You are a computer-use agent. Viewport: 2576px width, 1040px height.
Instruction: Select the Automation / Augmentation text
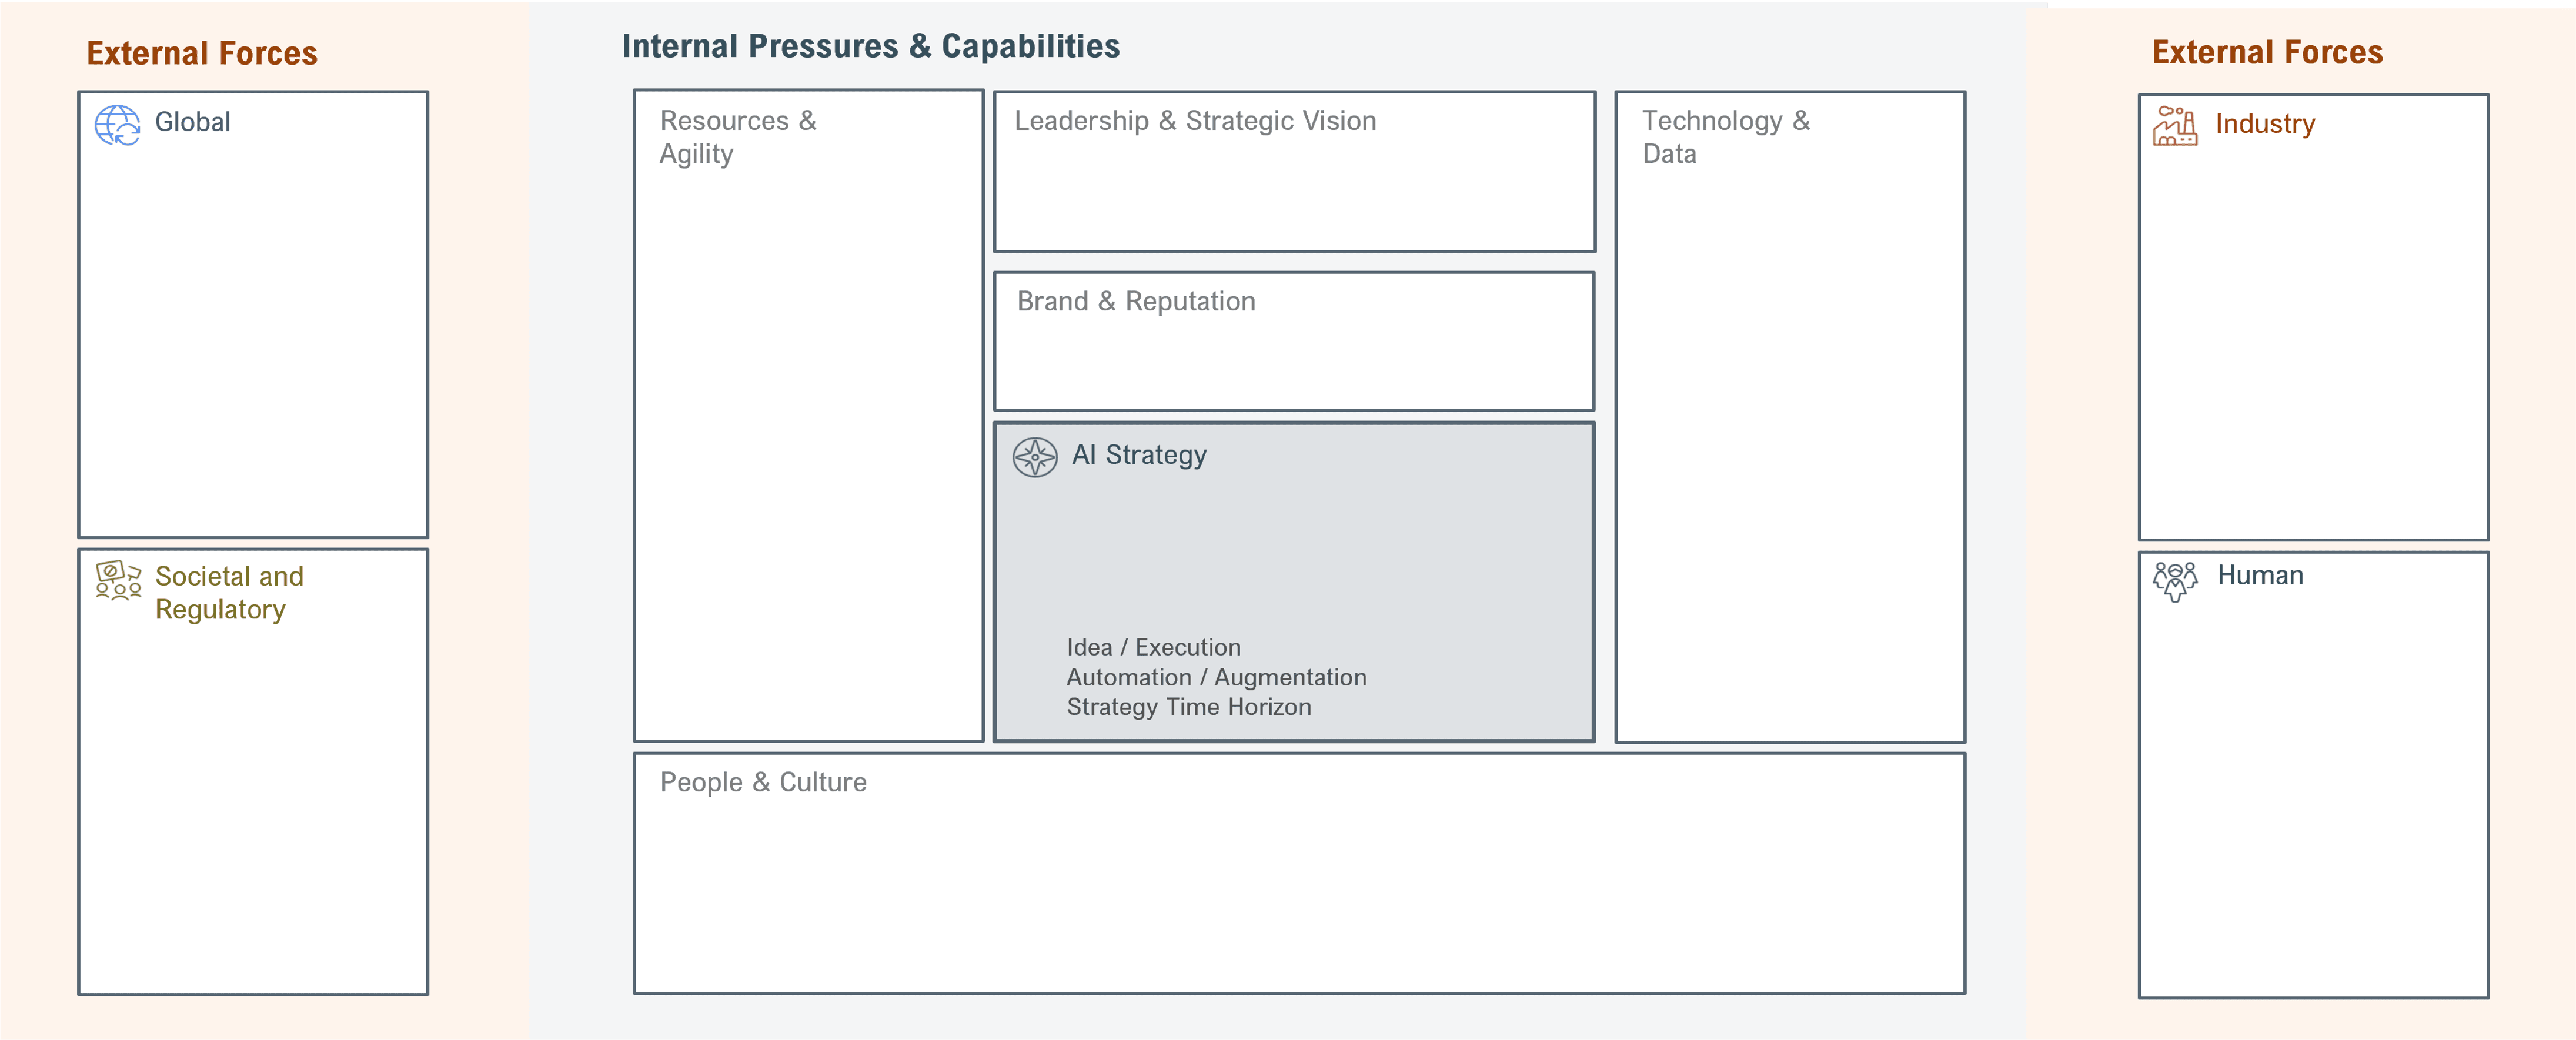(1216, 677)
